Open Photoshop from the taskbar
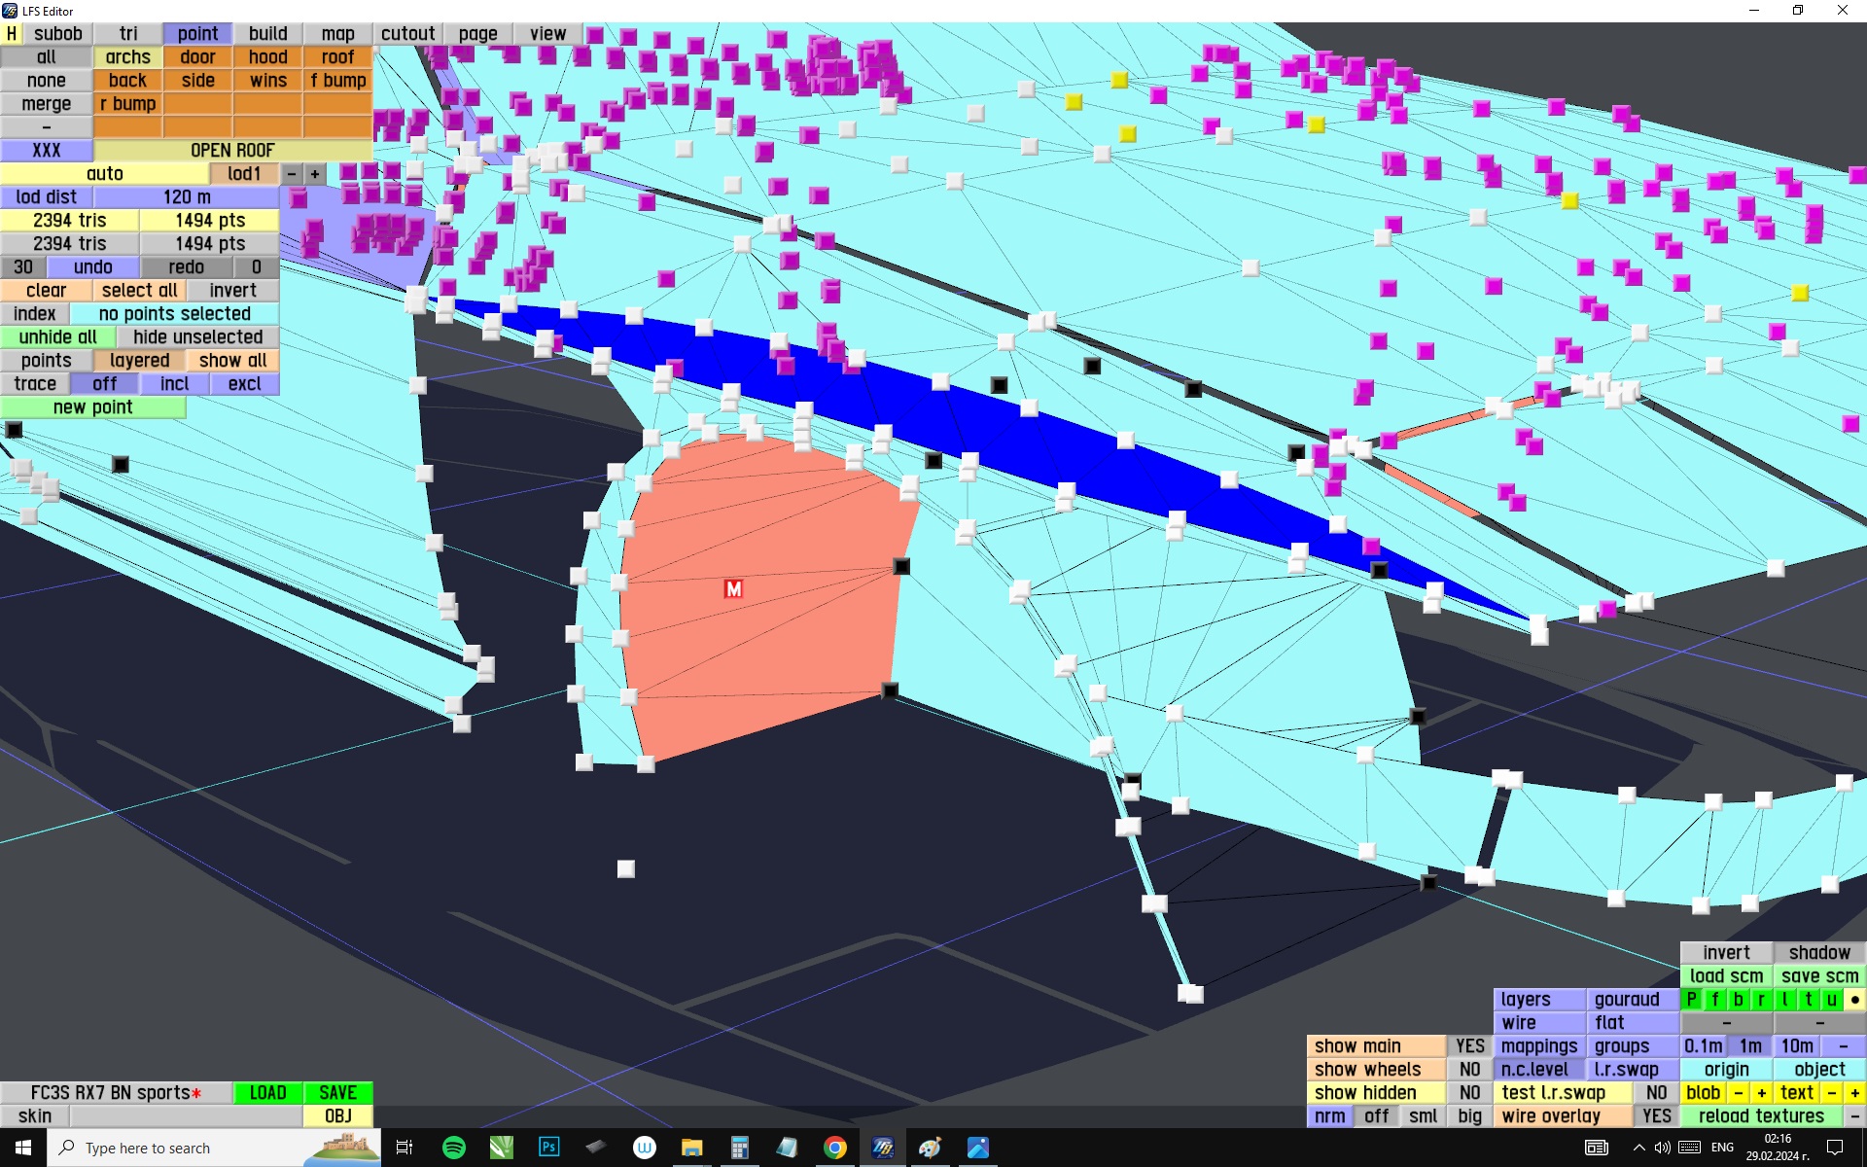The image size is (1867, 1167). 548,1148
